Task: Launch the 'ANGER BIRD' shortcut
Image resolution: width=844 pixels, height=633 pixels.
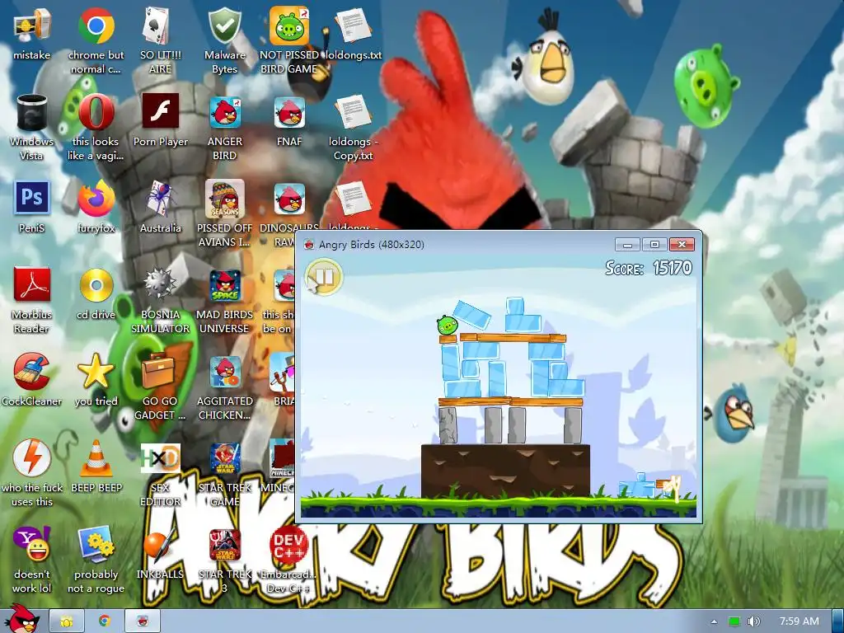Action: tap(224, 127)
